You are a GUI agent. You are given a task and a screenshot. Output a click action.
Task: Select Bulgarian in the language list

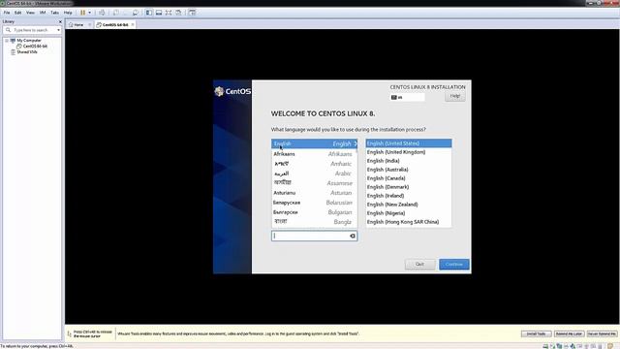click(x=314, y=212)
